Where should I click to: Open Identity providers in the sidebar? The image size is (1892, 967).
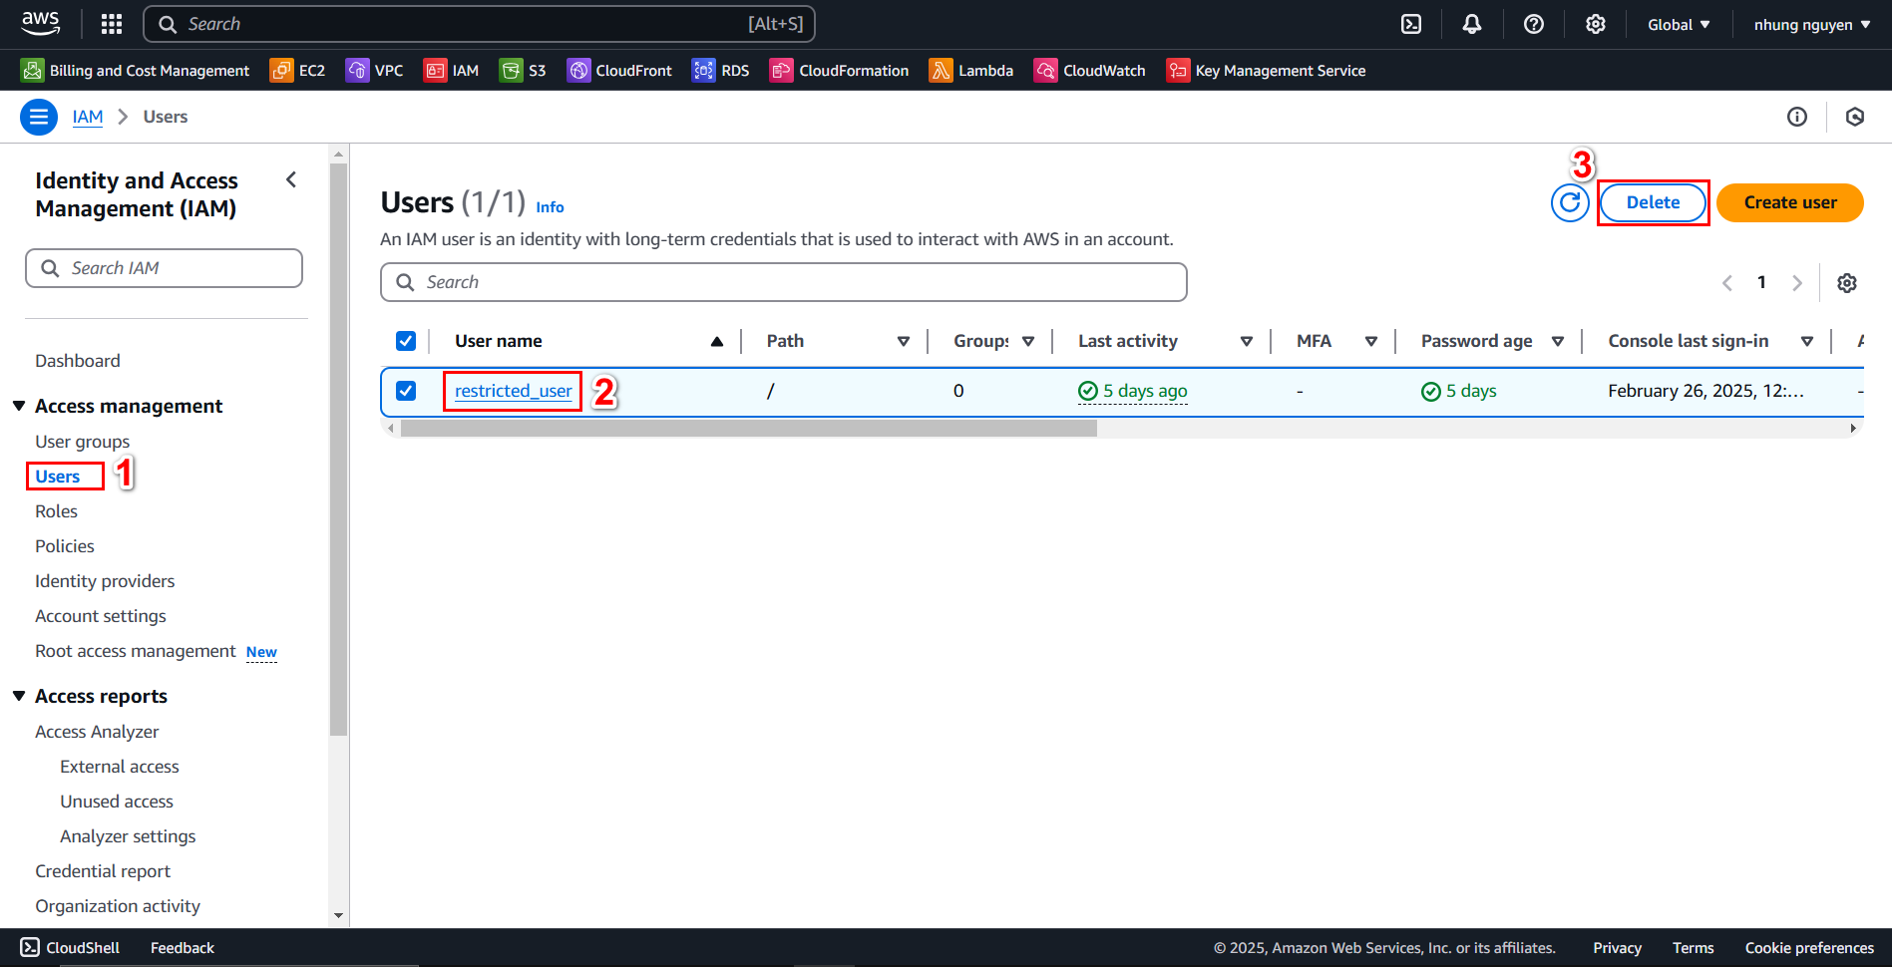[105, 581]
